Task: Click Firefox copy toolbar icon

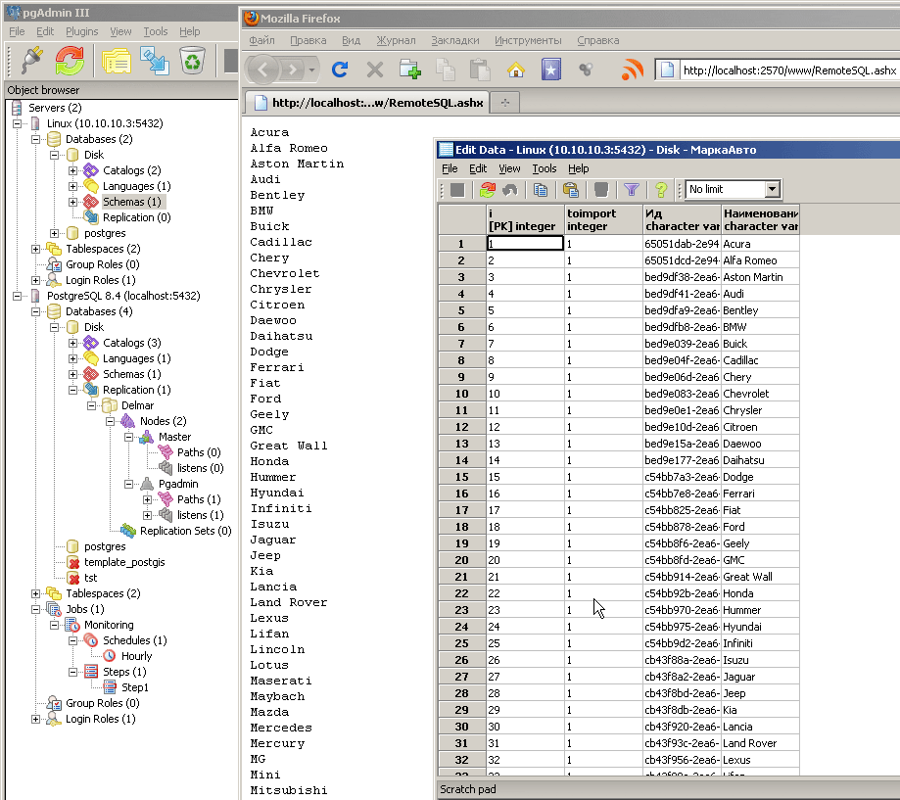Action: (445, 70)
